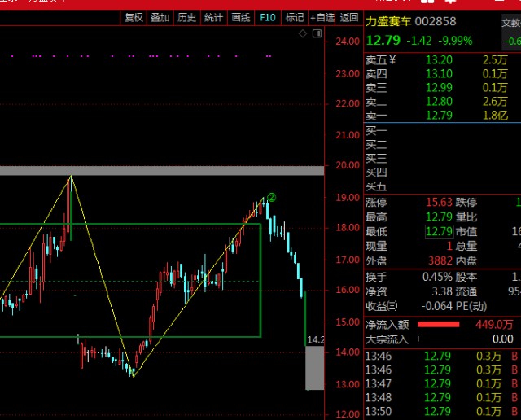Click the 卖一 12.79 order row
Viewport: 521px width, 420px height.
[443, 116]
